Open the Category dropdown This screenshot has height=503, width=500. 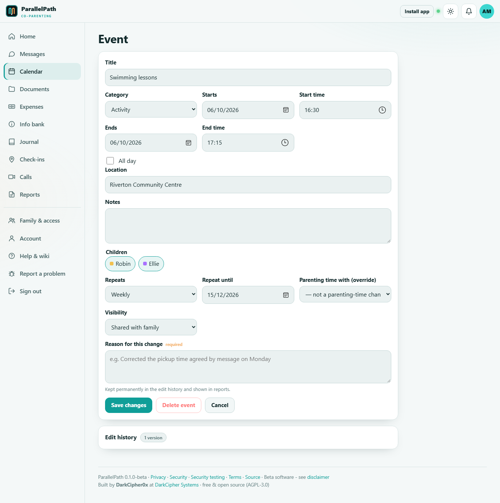point(151,109)
